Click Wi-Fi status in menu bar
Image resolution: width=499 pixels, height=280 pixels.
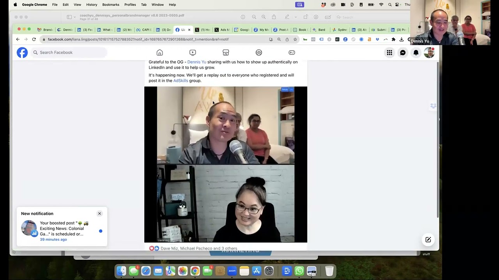(381, 5)
